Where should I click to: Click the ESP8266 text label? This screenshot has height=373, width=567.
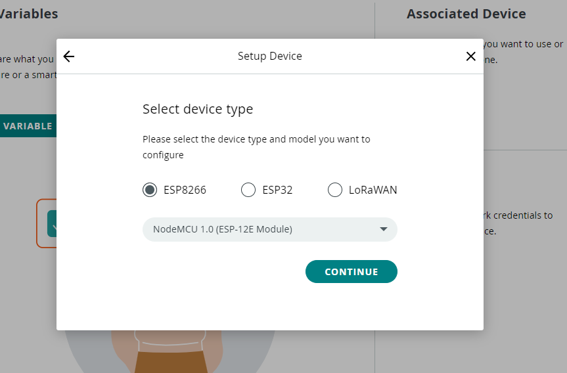(185, 190)
